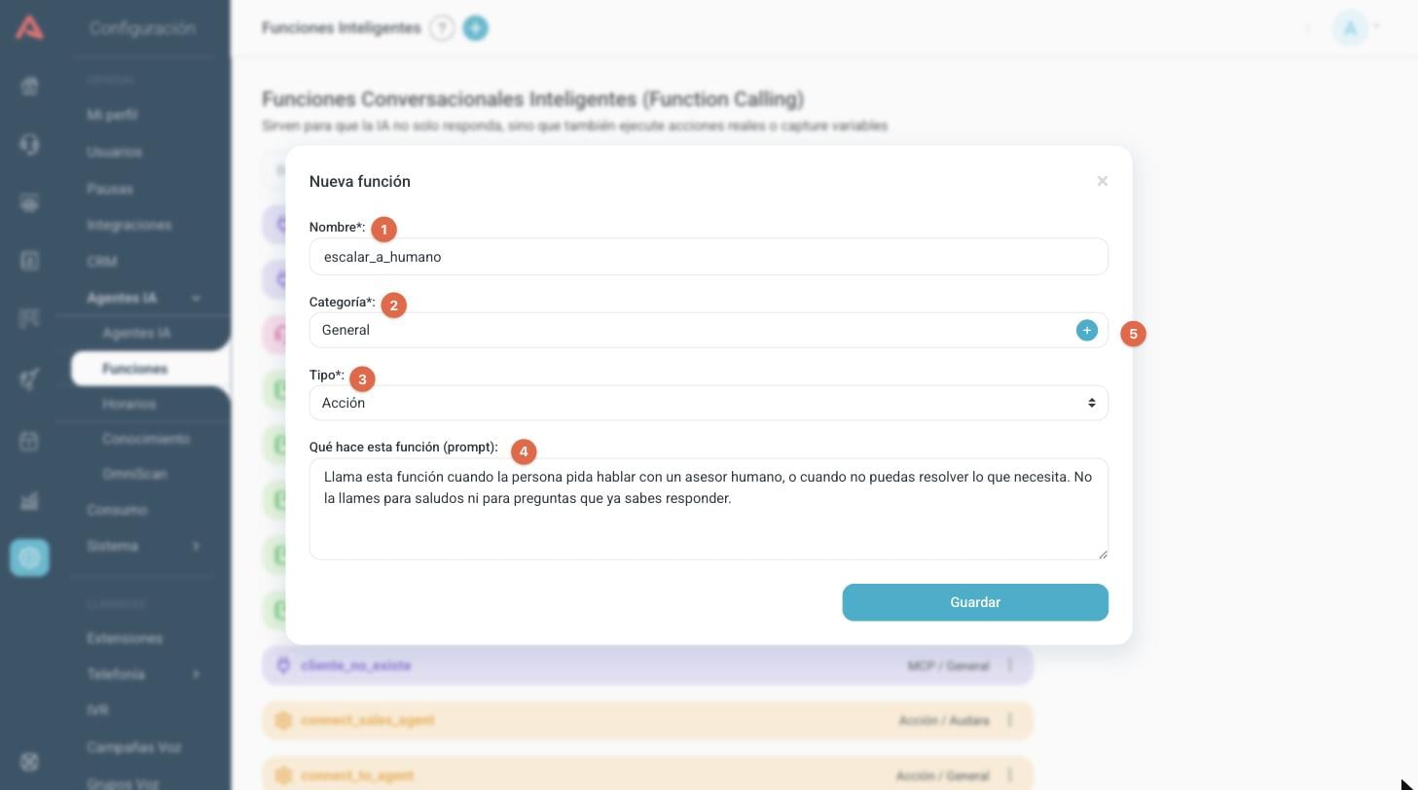Add new function via header plus icon
Screen dimensions: 1418x790
pyautogui.click(x=475, y=28)
